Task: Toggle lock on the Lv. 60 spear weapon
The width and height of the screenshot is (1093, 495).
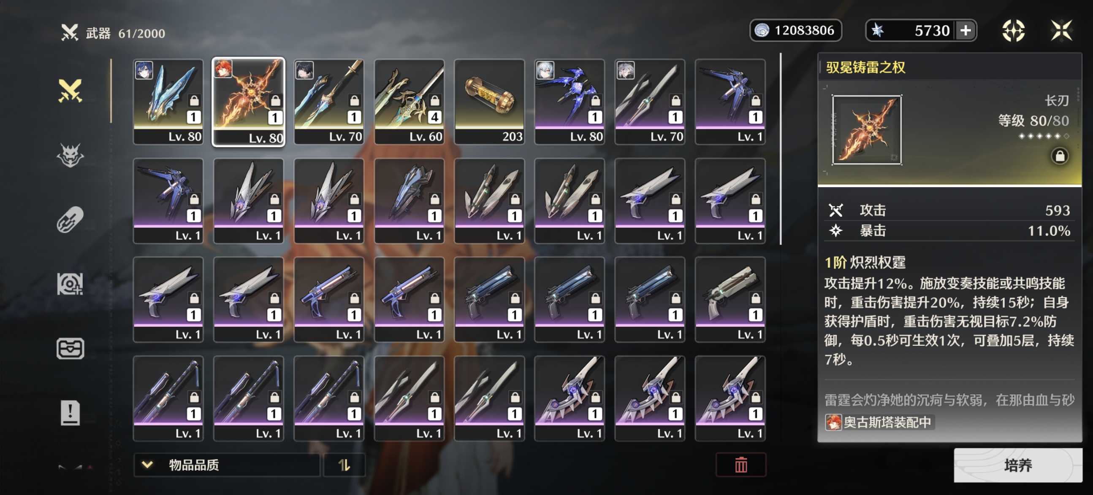Action: point(435,100)
